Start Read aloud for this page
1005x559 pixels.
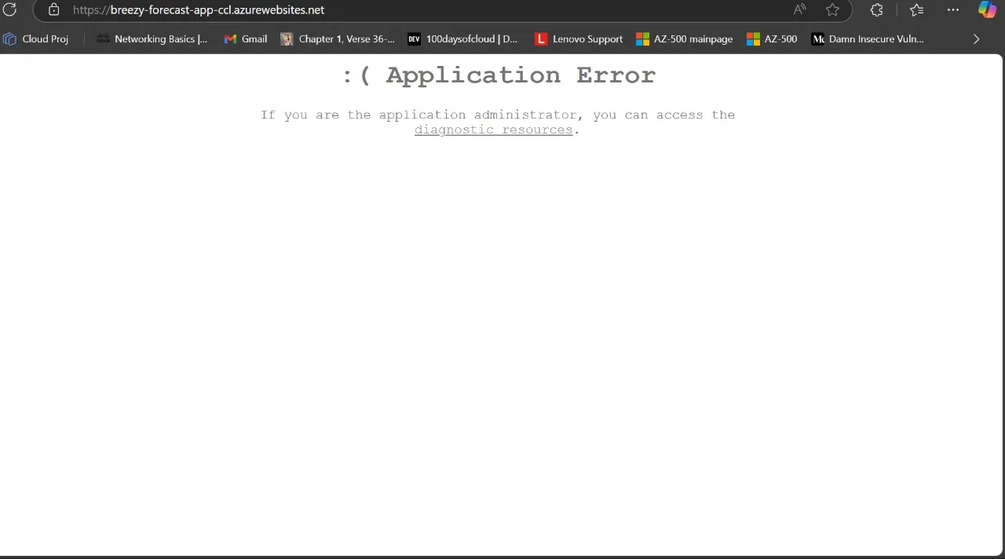point(799,9)
